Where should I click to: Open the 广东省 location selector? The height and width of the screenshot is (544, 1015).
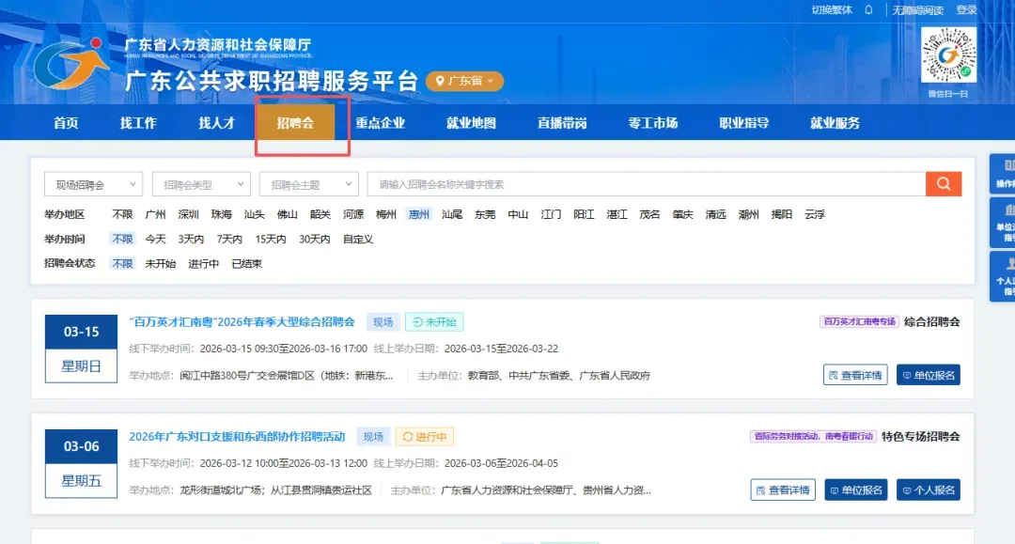[x=465, y=81]
